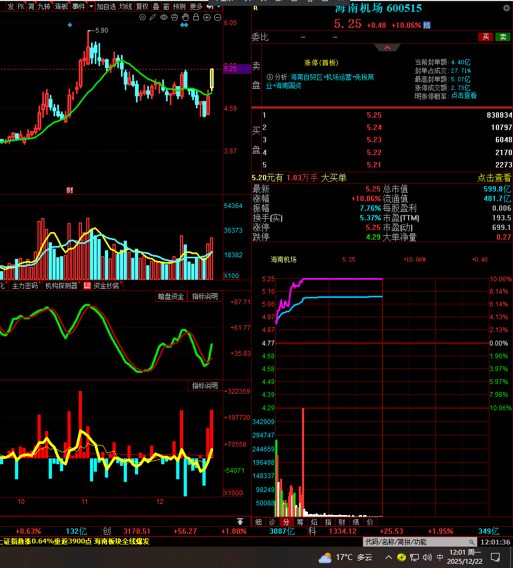Click the 发 toolbar button

[11, 6]
